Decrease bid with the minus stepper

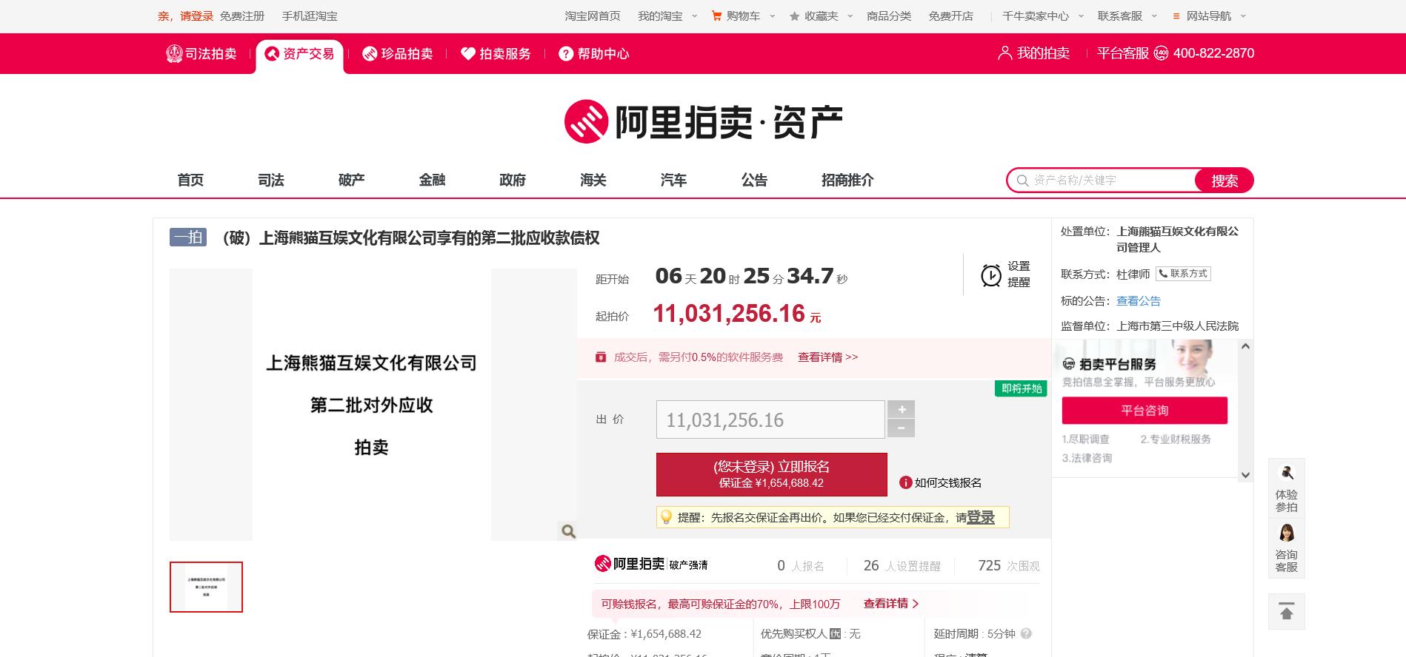[x=902, y=428]
